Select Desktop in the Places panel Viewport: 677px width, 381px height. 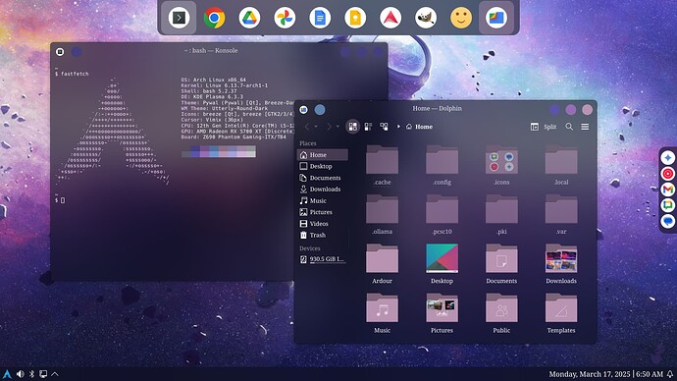point(323,166)
